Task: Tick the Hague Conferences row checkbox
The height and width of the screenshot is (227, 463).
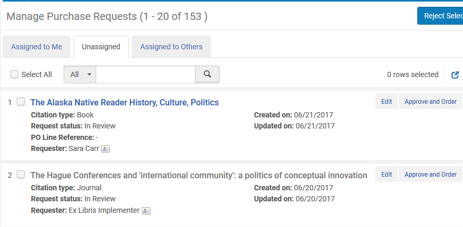Action: click(21, 174)
